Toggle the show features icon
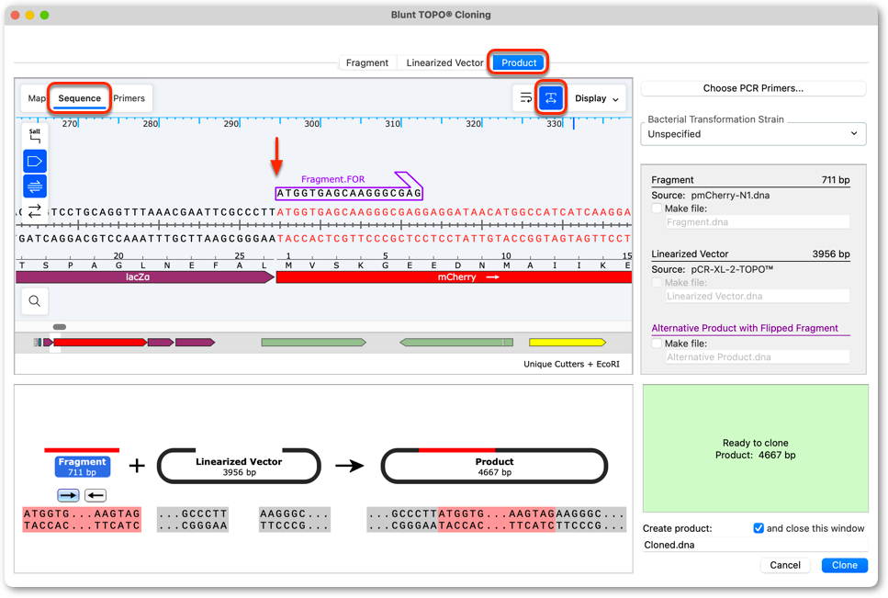This screenshot has height=598, width=888. pos(35,162)
